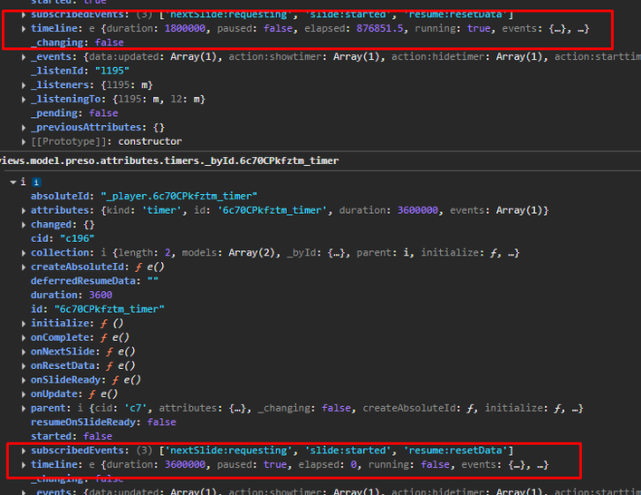Click 'elapsed: 0' in the lower timeline
This screenshot has width=641, height=495.
328,465
